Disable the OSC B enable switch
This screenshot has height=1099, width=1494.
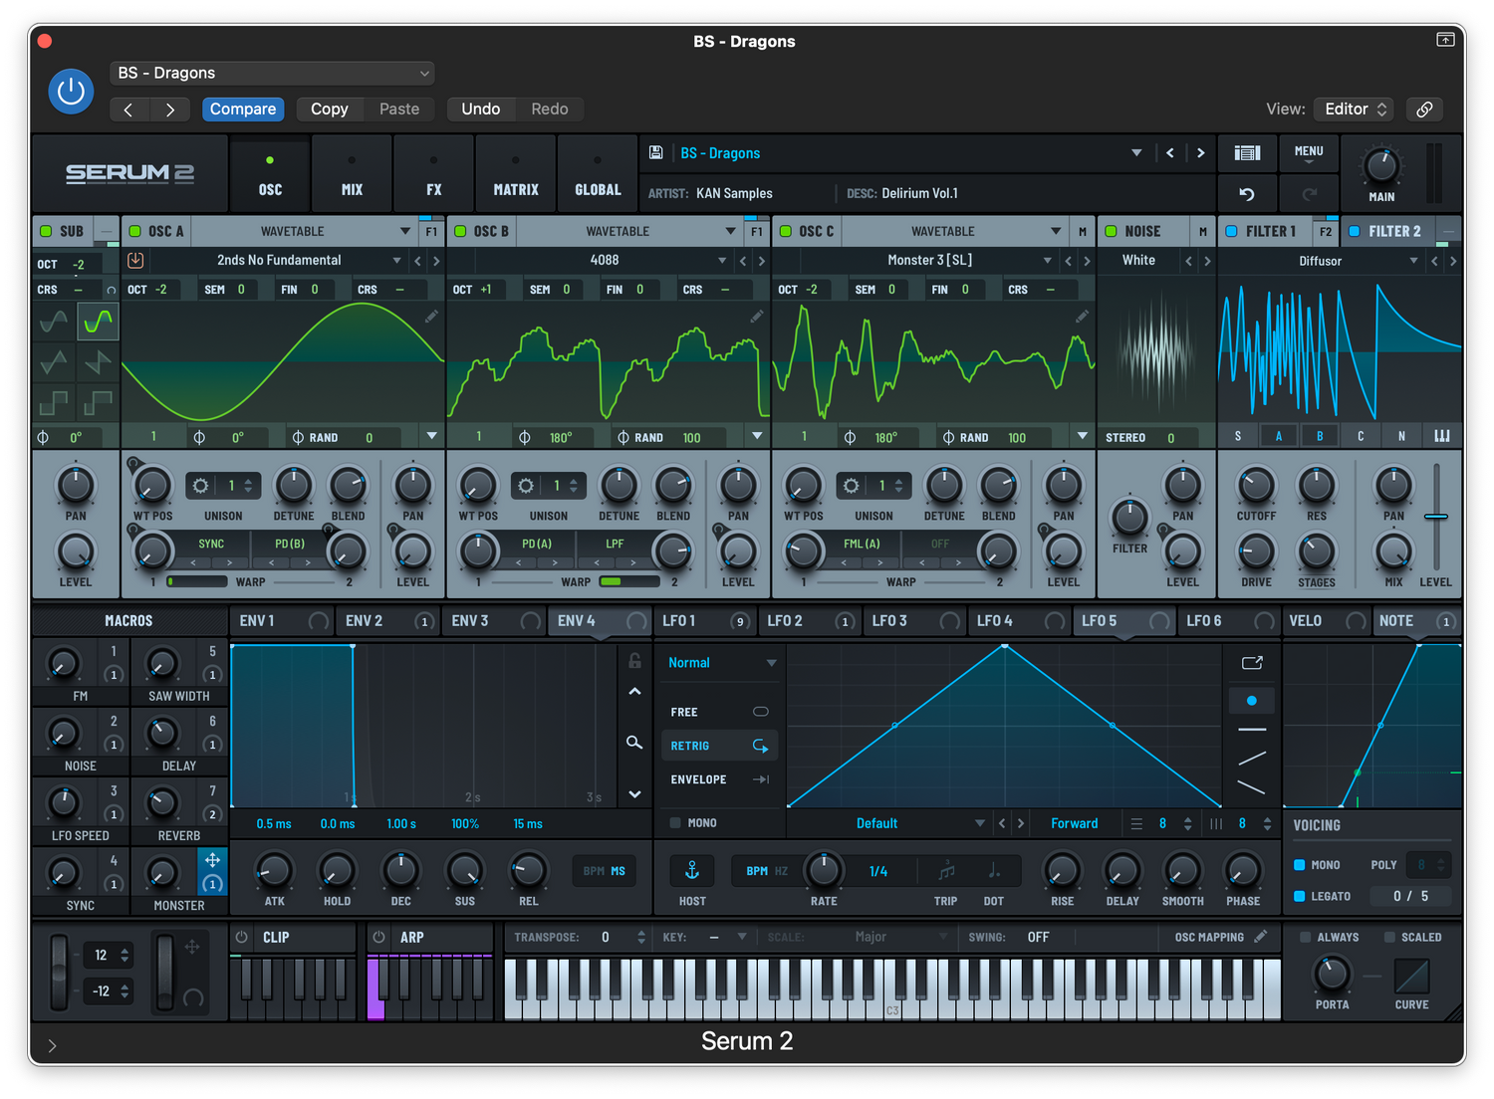tap(460, 231)
